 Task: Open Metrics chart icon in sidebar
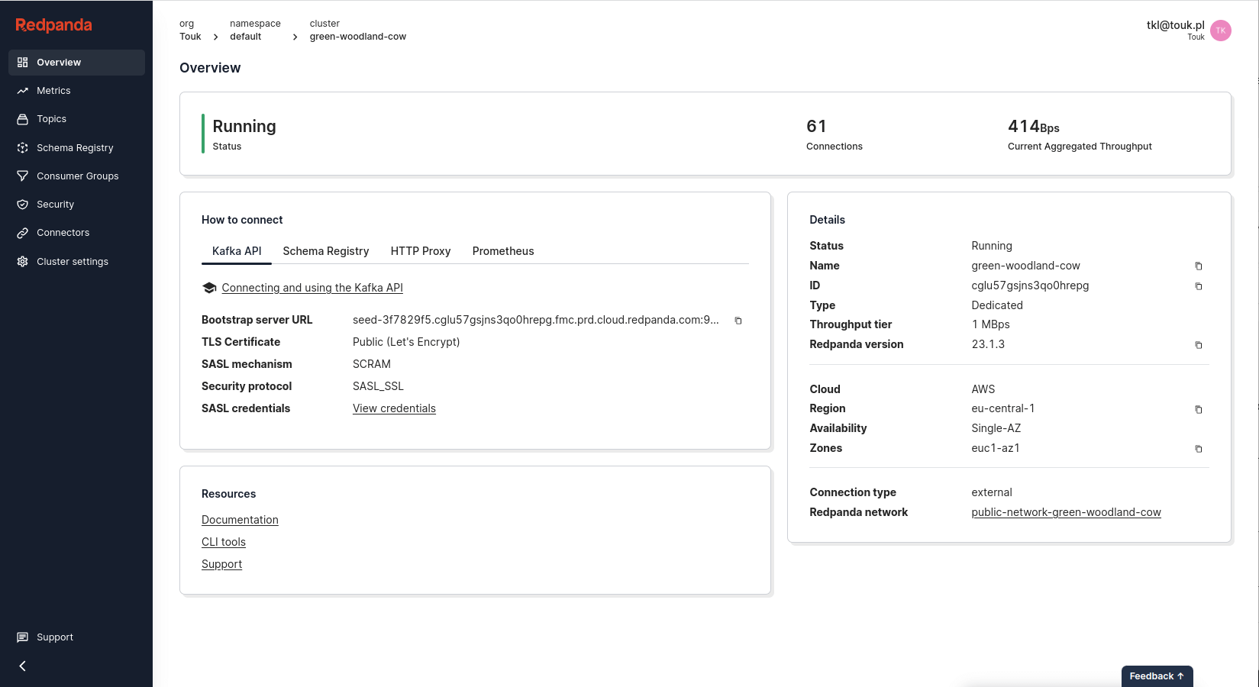23,91
